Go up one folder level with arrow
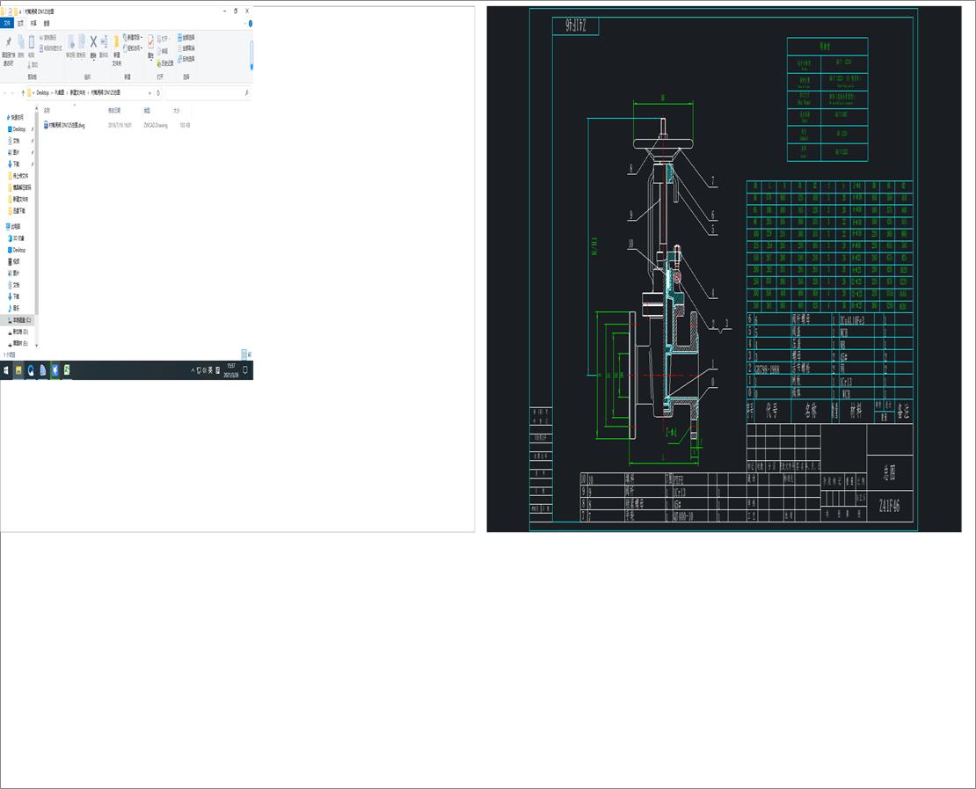The height and width of the screenshot is (789, 976). tap(23, 92)
